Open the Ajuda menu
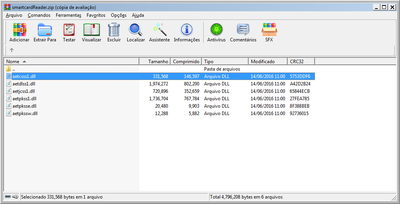This screenshot has height=204, width=400. (138, 15)
